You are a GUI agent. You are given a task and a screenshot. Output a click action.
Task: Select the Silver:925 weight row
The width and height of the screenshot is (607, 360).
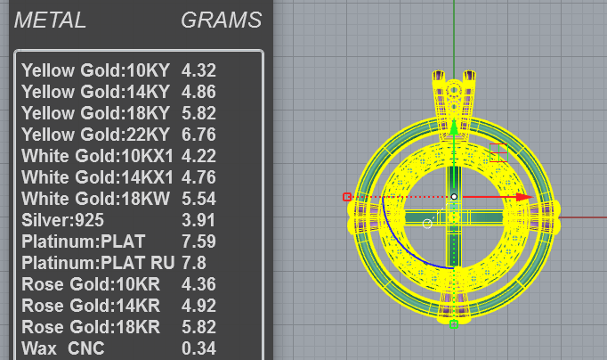click(118, 220)
